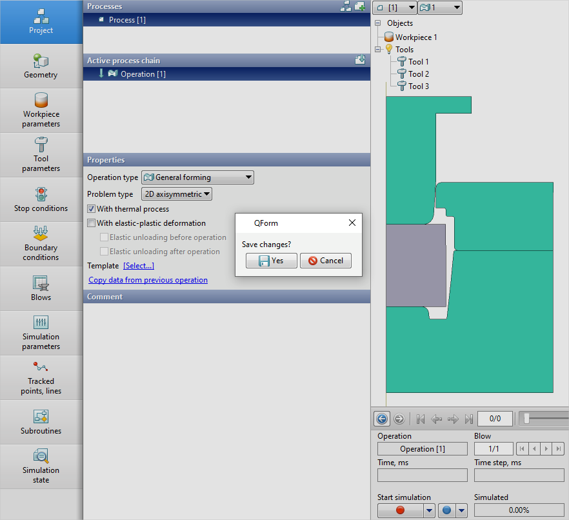Toggle the Tools visibility light bulb
569x520 pixels.
point(389,49)
